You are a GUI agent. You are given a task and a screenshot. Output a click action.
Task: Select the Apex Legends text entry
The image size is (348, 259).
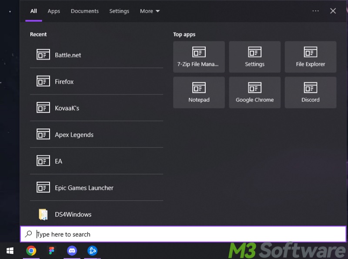click(74, 135)
